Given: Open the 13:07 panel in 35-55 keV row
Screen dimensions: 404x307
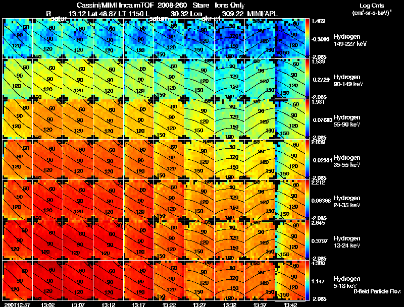Looking at the screenshot, I should [x=78, y=160].
